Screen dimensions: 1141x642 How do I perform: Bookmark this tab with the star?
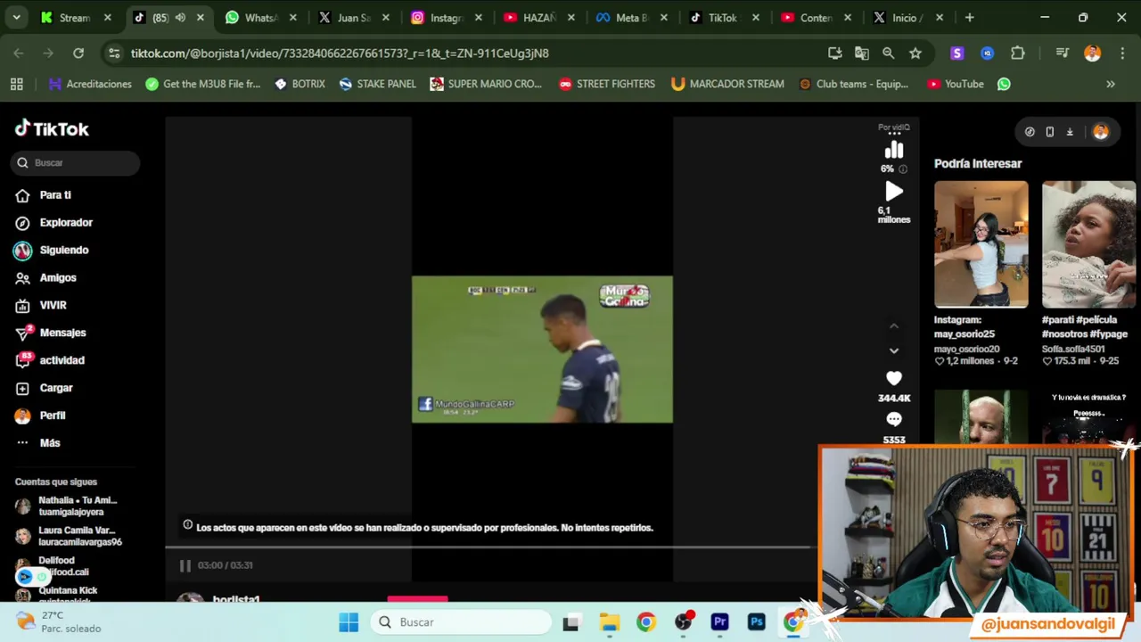tap(915, 53)
